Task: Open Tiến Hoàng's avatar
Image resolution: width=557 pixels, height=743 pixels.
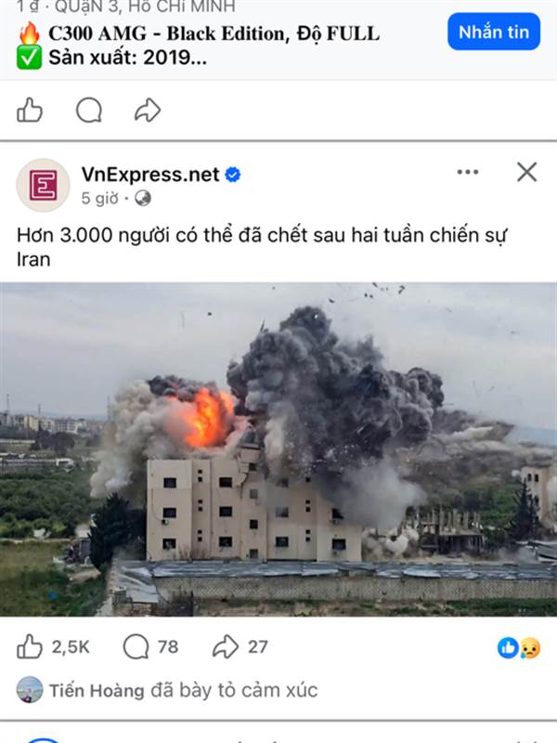Action: tap(30, 689)
